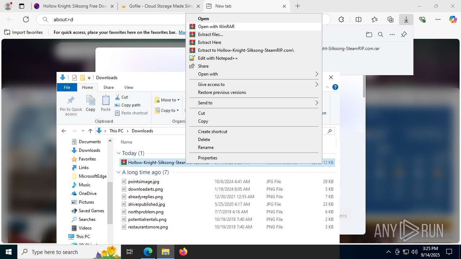The height and width of the screenshot is (259, 461).
Task: Click Copy path in ribbon
Action: [127, 105]
